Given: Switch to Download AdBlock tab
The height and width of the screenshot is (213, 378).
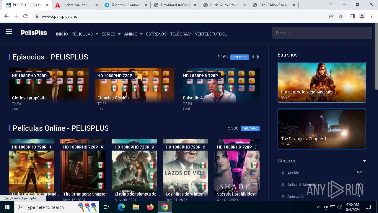Looking at the screenshot, I should 175,5.
